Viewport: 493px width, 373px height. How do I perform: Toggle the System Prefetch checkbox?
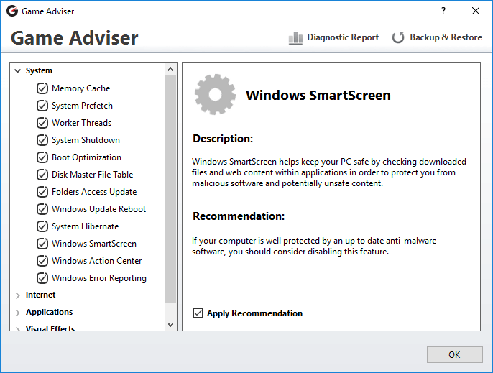tap(42, 106)
